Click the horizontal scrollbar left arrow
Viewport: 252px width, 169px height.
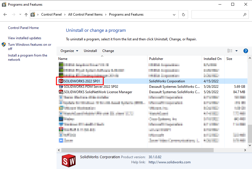tap(59, 150)
